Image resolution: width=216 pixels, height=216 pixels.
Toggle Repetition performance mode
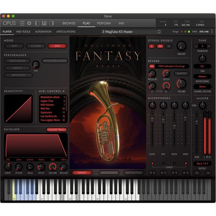tap(18, 75)
